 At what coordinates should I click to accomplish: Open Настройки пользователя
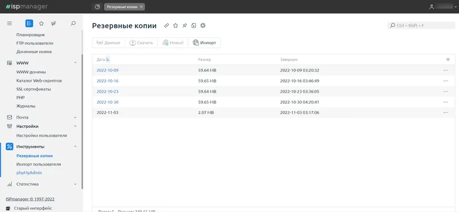click(x=41, y=135)
